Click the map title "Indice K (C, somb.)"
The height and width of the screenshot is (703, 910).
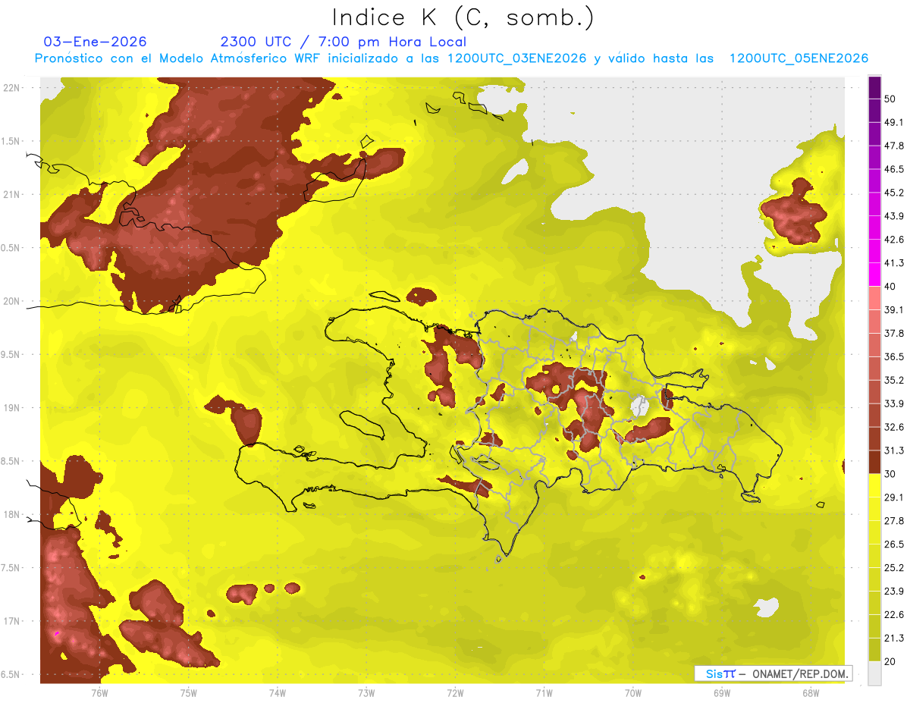tap(463, 18)
